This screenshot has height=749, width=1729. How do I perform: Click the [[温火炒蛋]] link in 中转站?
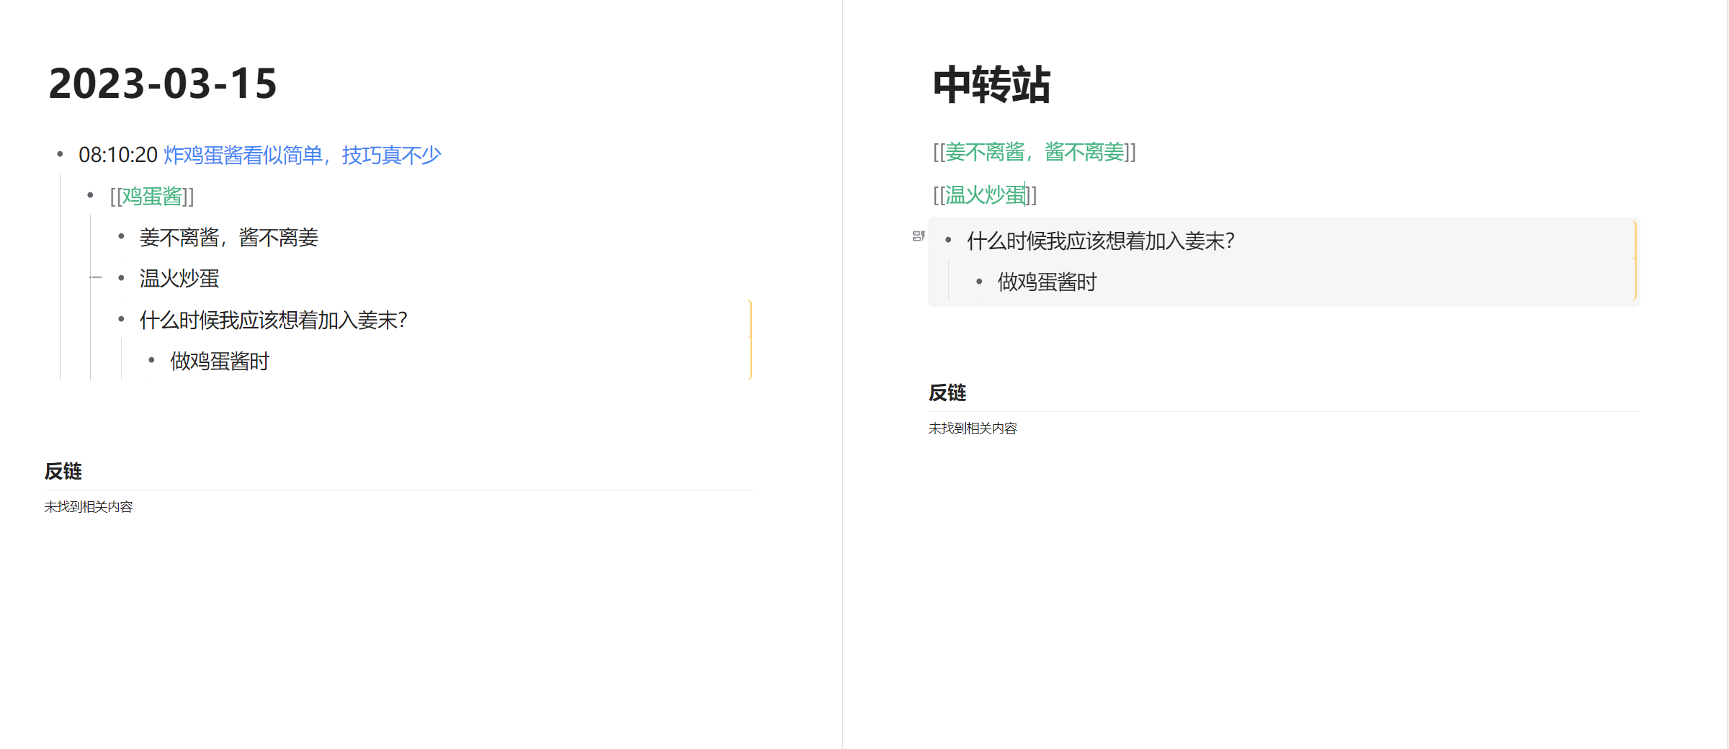[x=985, y=194]
